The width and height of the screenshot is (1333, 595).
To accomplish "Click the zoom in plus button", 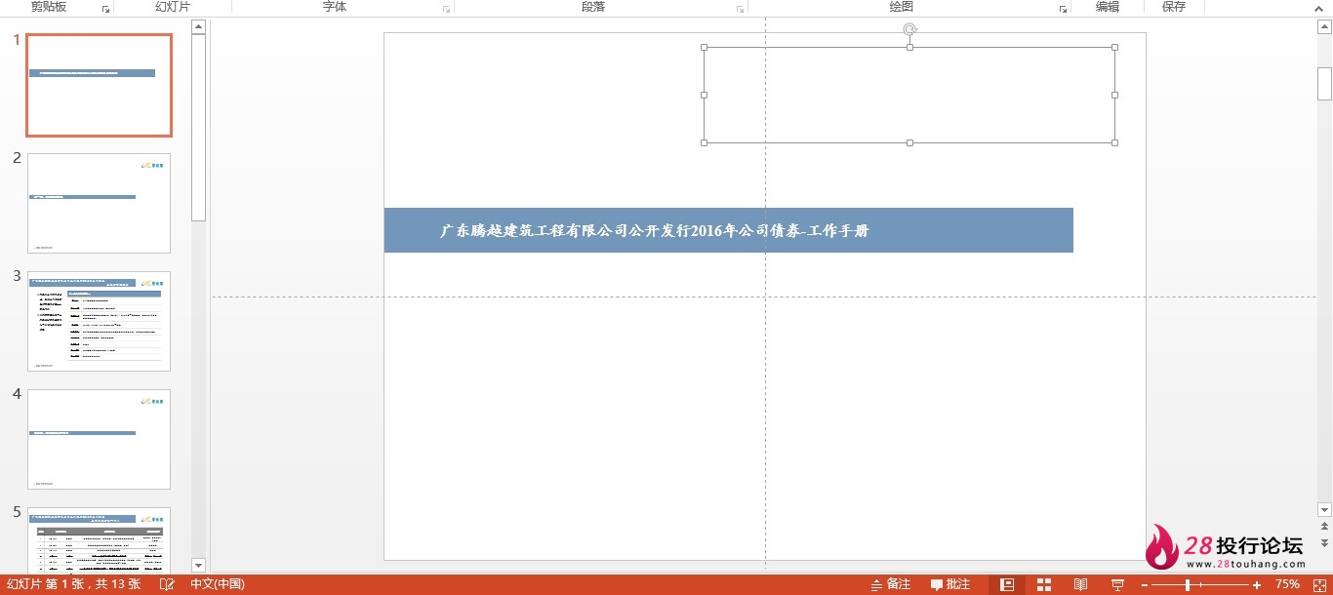I will click(x=1257, y=584).
